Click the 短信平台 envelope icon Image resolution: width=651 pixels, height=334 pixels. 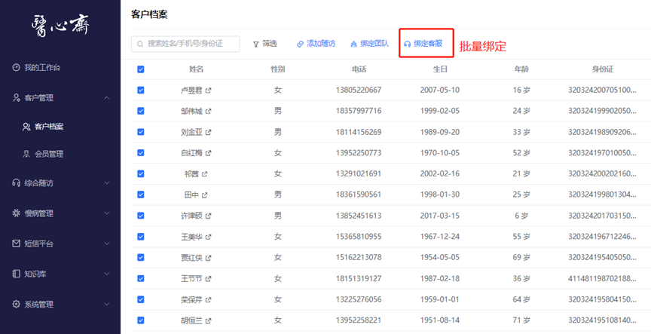(x=16, y=244)
